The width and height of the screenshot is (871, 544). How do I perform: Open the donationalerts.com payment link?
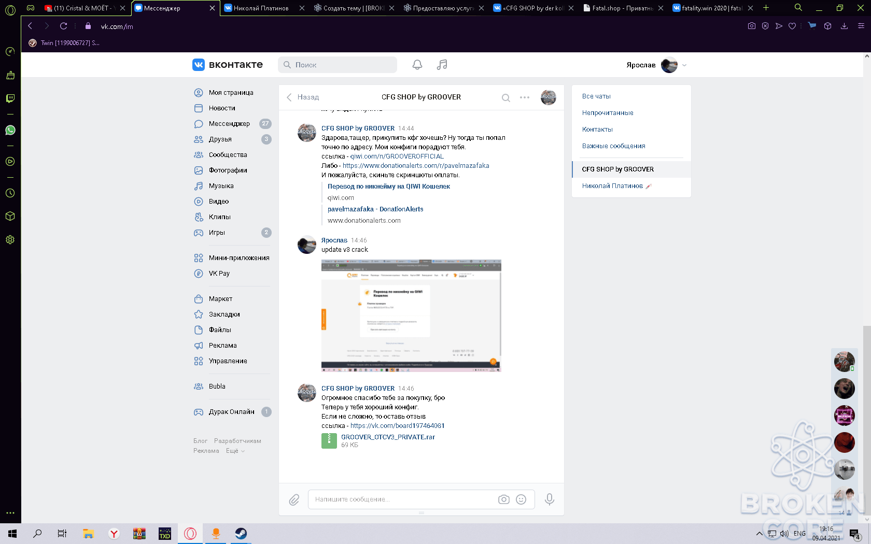(416, 166)
